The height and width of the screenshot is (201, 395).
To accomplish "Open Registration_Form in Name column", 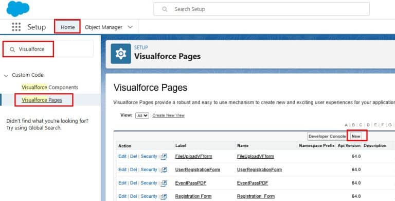I will (256, 196).
